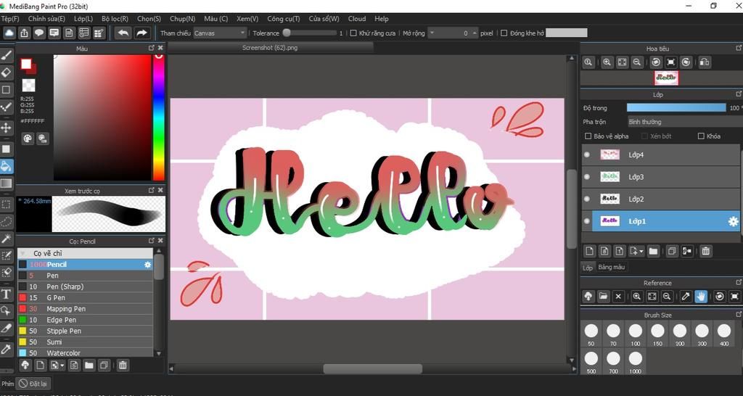The height and width of the screenshot is (396, 743).
Task: Open reference image with folder icon
Action: point(603,297)
